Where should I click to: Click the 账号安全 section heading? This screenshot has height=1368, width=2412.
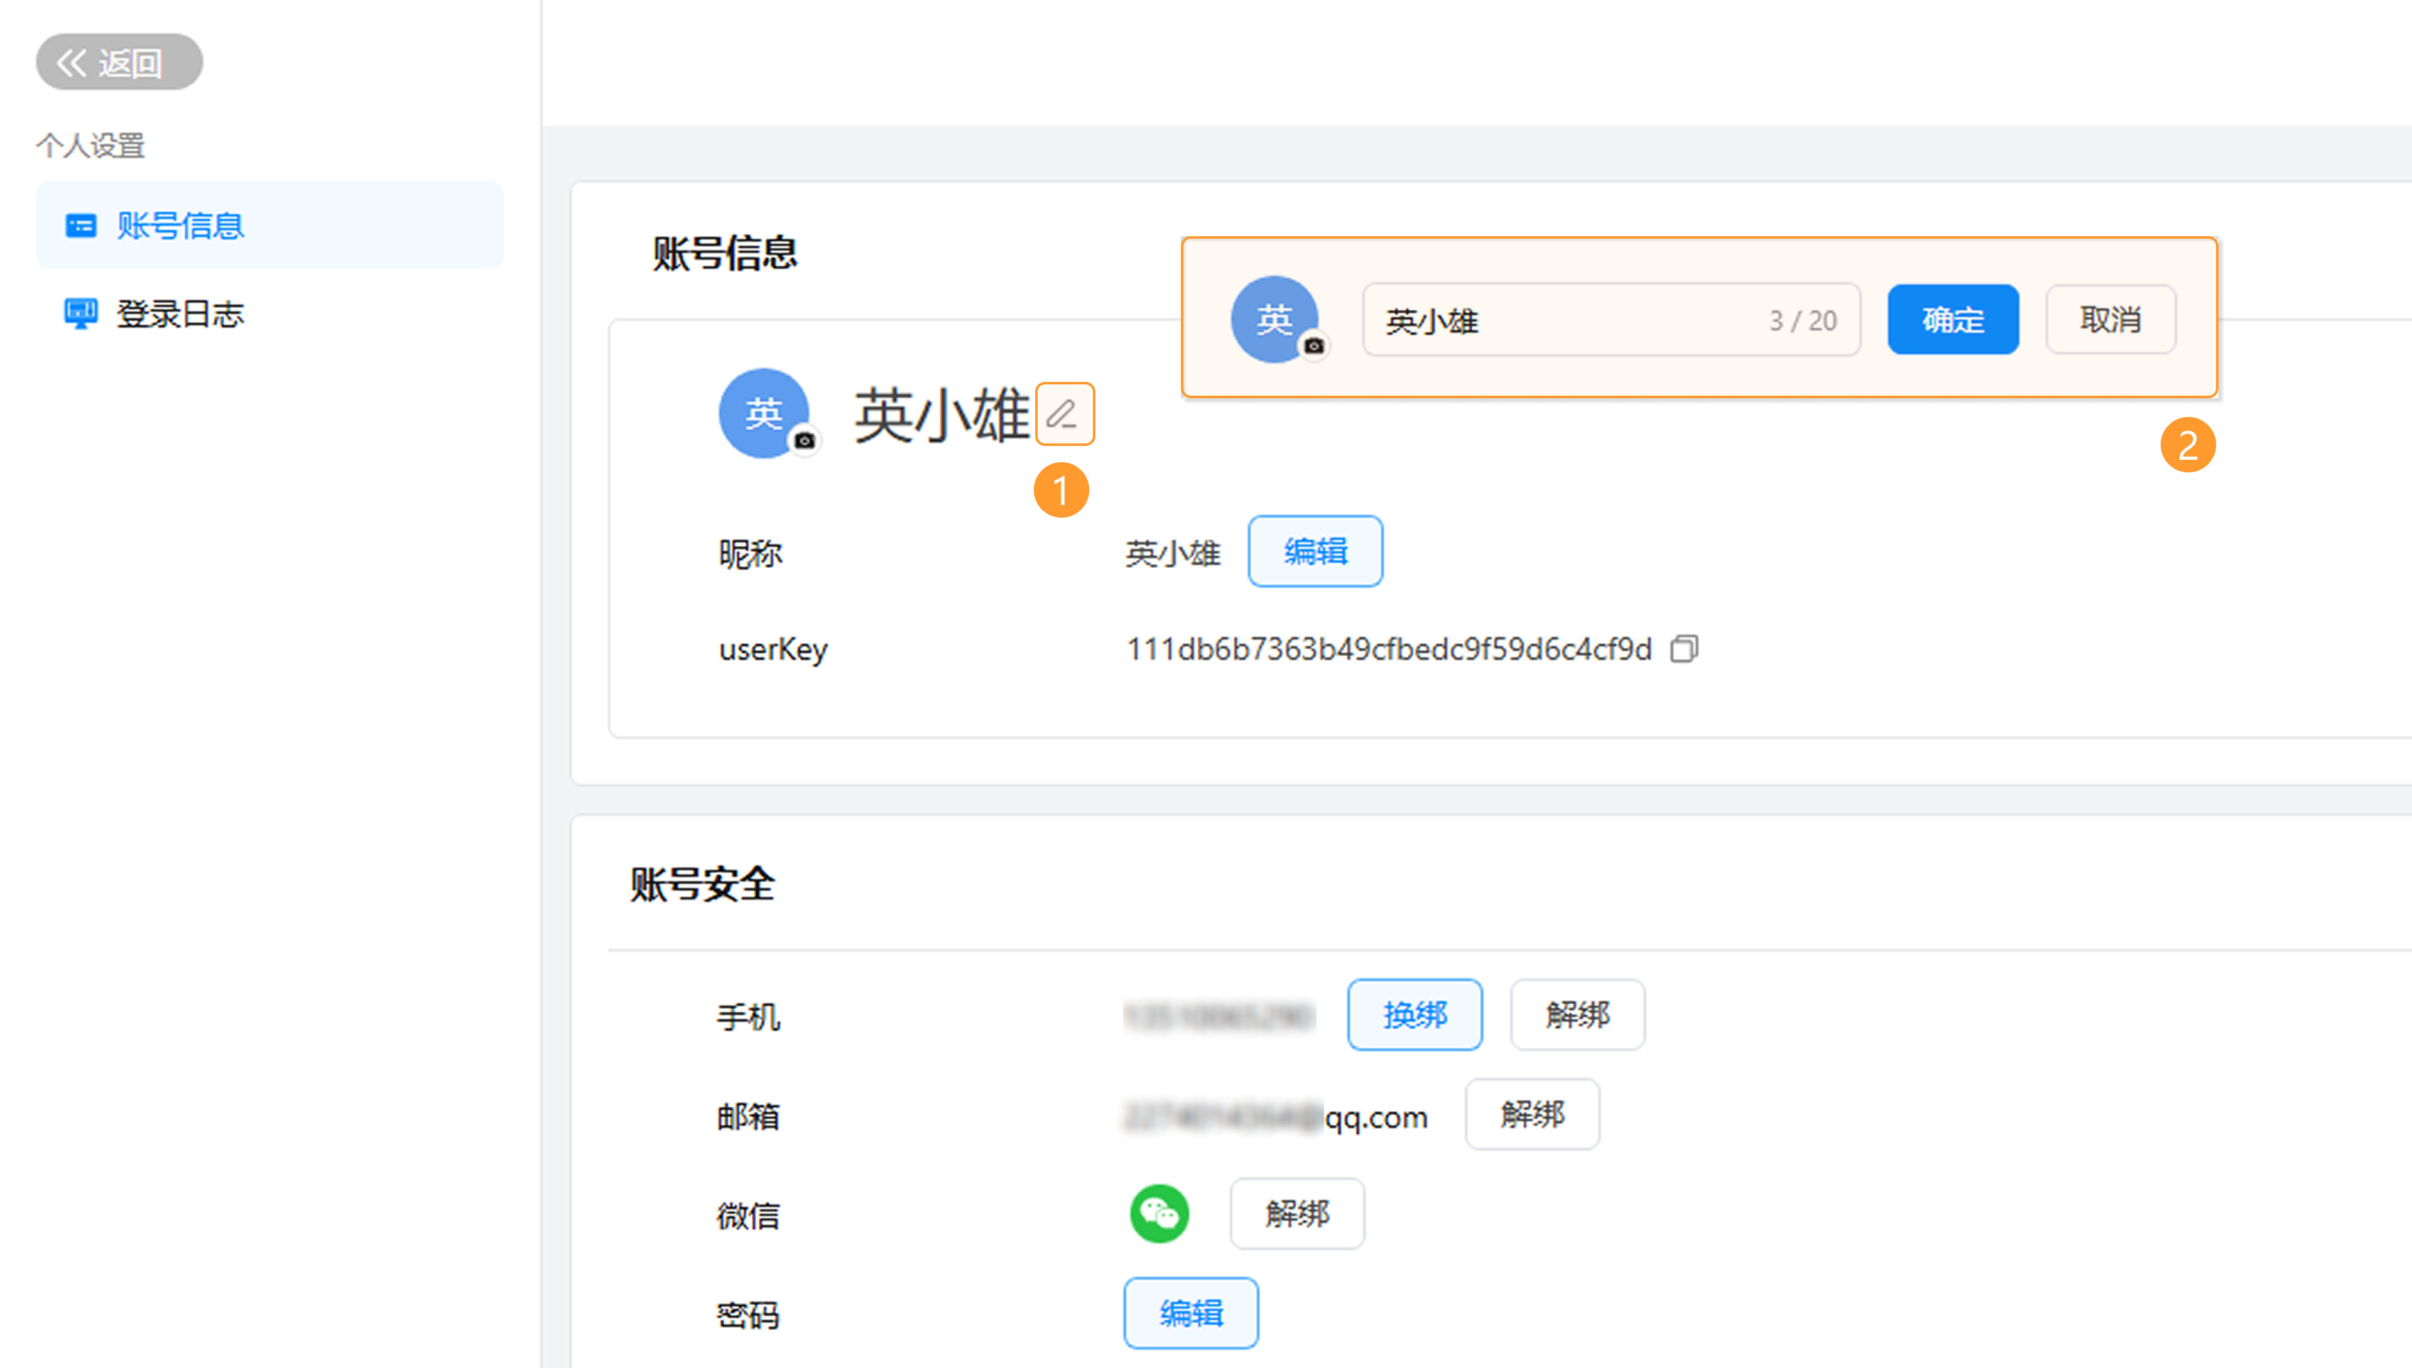702,884
